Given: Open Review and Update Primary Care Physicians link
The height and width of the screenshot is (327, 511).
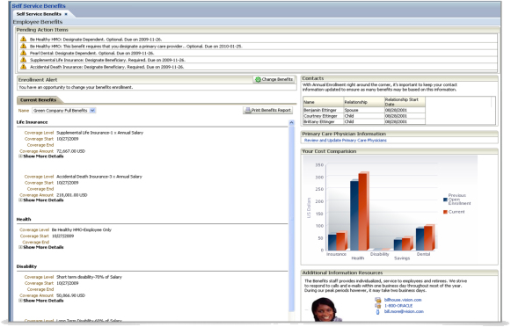Looking at the screenshot, I should (346, 140).
